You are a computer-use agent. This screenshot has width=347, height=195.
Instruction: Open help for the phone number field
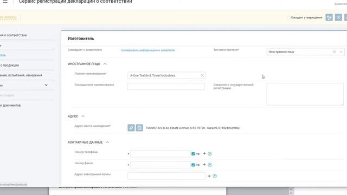click(x=210, y=154)
